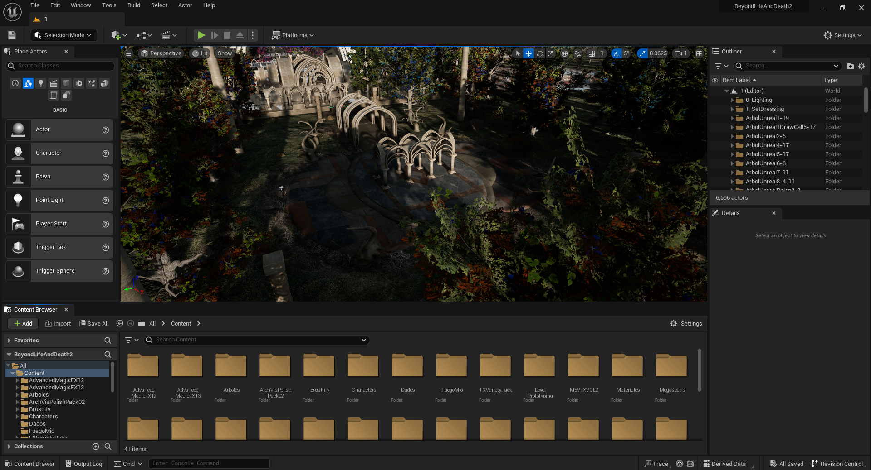Maximize or restore the viewport layout icon
Viewport: 871px width, 470px height.
[x=700, y=53]
